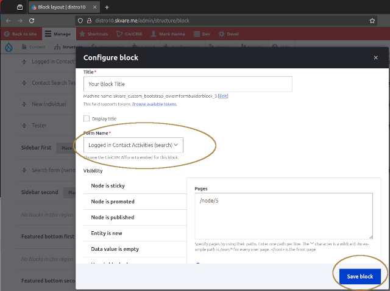Click the browser forward arrow
This screenshot has width=390, height=291.
click(20, 21)
